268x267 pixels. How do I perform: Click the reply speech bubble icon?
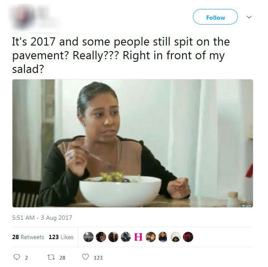(x=17, y=257)
